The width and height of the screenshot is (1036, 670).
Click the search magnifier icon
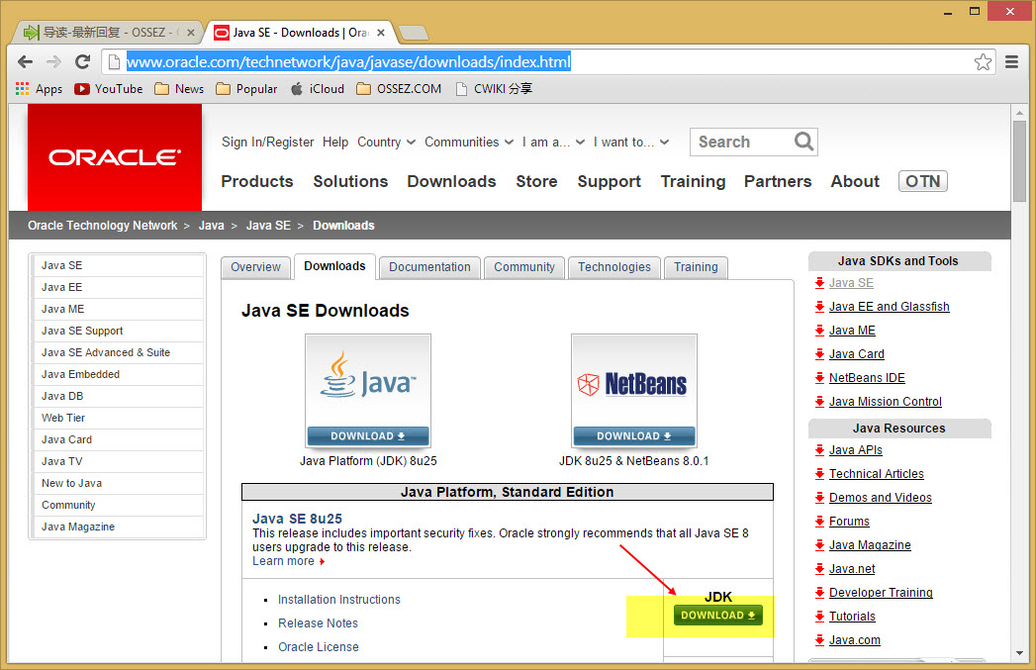point(803,143)
